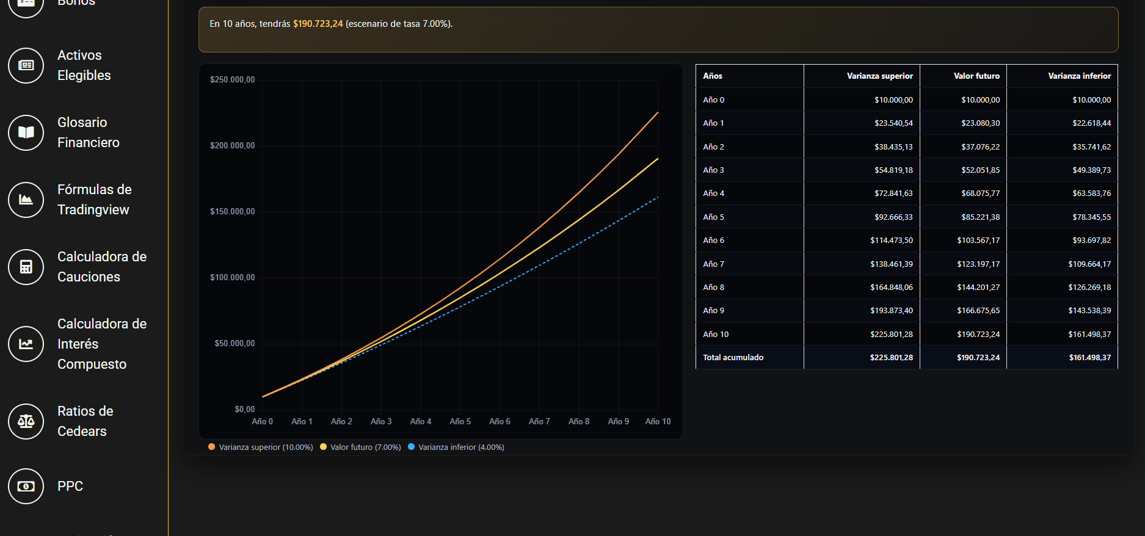Image resolution: width=1145 pixels, height=536 pixels.
Task: Click the Valor futuro column header
Action: (x=976, y=76)
